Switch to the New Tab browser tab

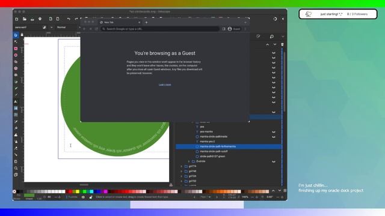click(120, 22)
